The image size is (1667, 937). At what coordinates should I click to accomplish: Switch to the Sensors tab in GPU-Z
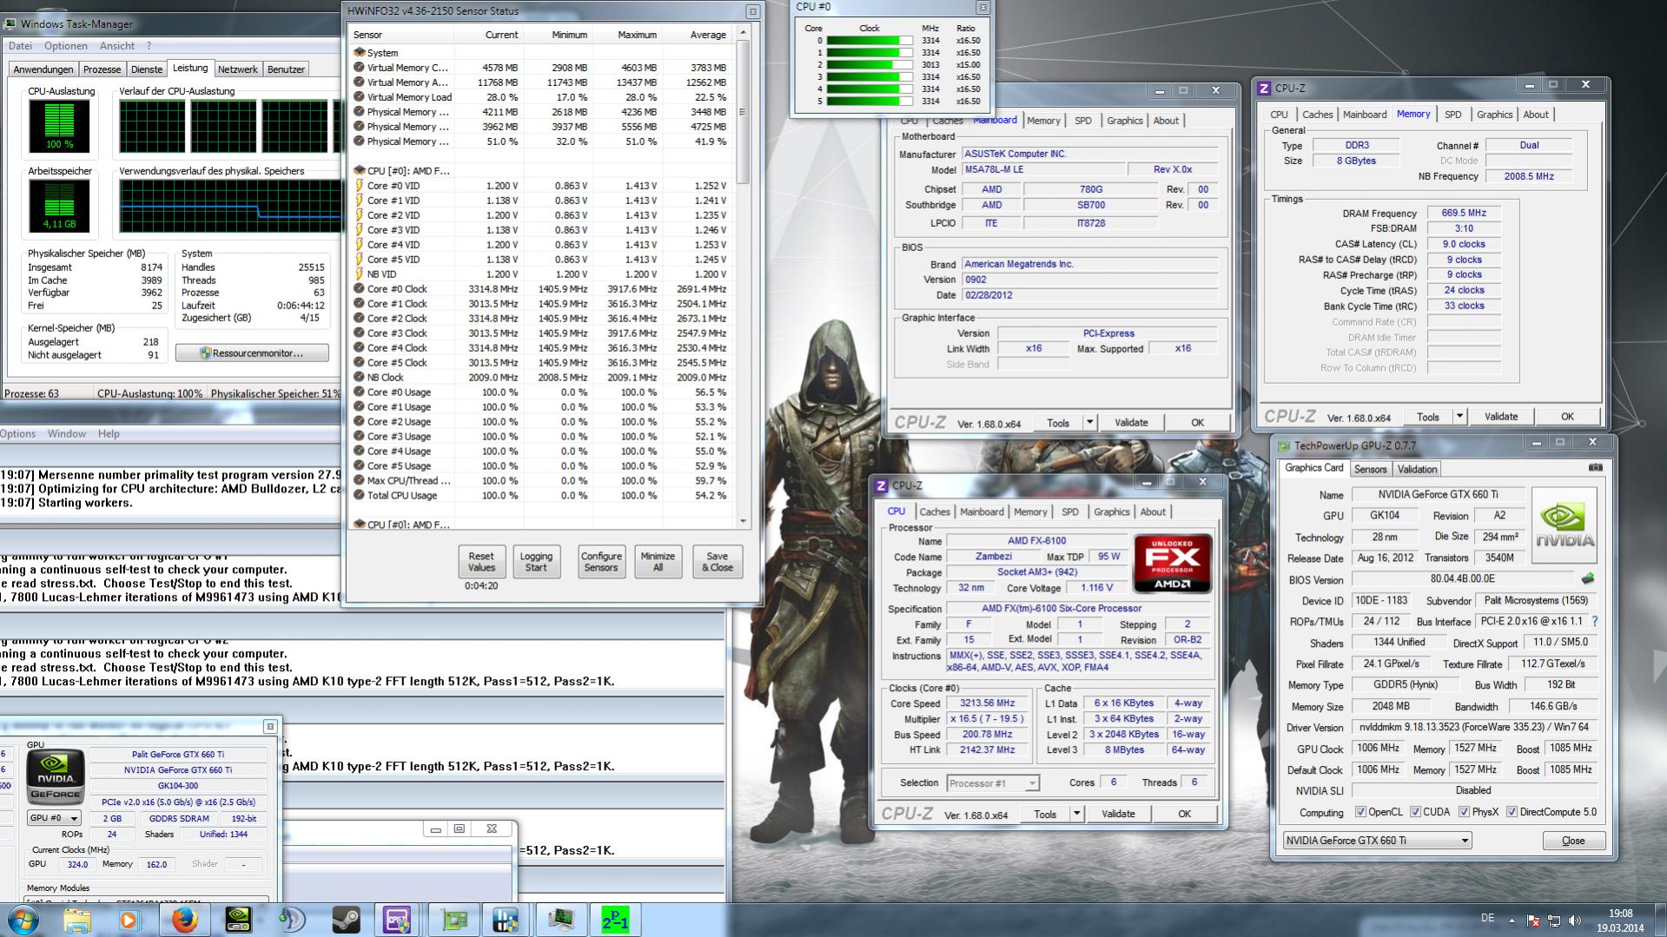point(1370,469)
